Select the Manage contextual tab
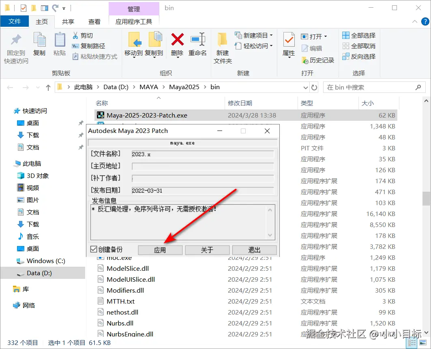Screen dimensions: 431x349 [134, 9]
